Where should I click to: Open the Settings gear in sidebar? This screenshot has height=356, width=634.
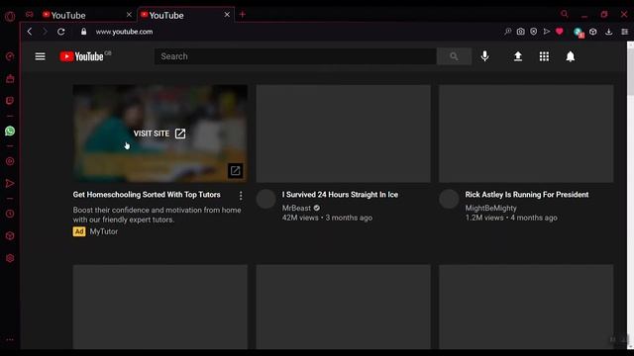pyautogui.click(x=10, y=258)
